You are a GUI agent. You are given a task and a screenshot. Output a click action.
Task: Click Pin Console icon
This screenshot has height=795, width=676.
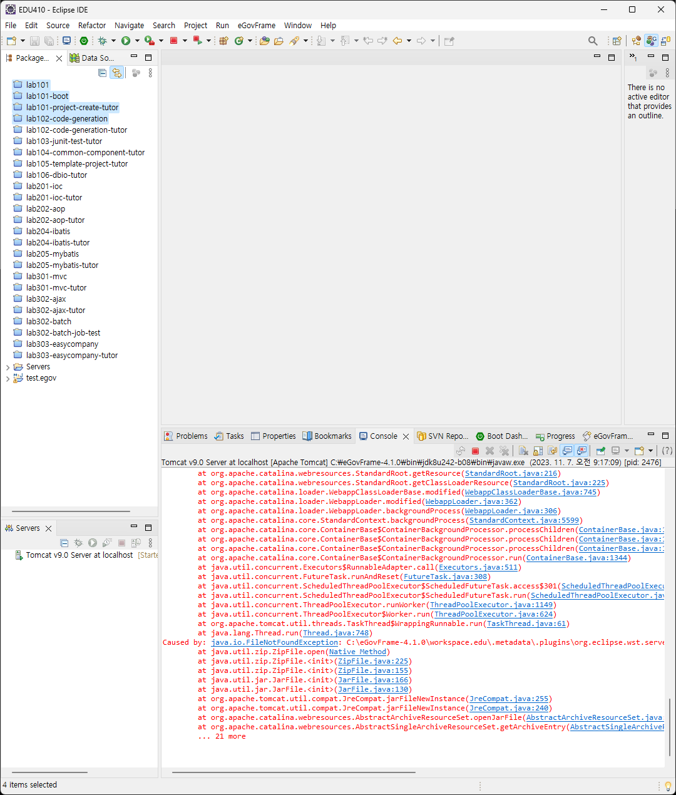tap(601, 451)
